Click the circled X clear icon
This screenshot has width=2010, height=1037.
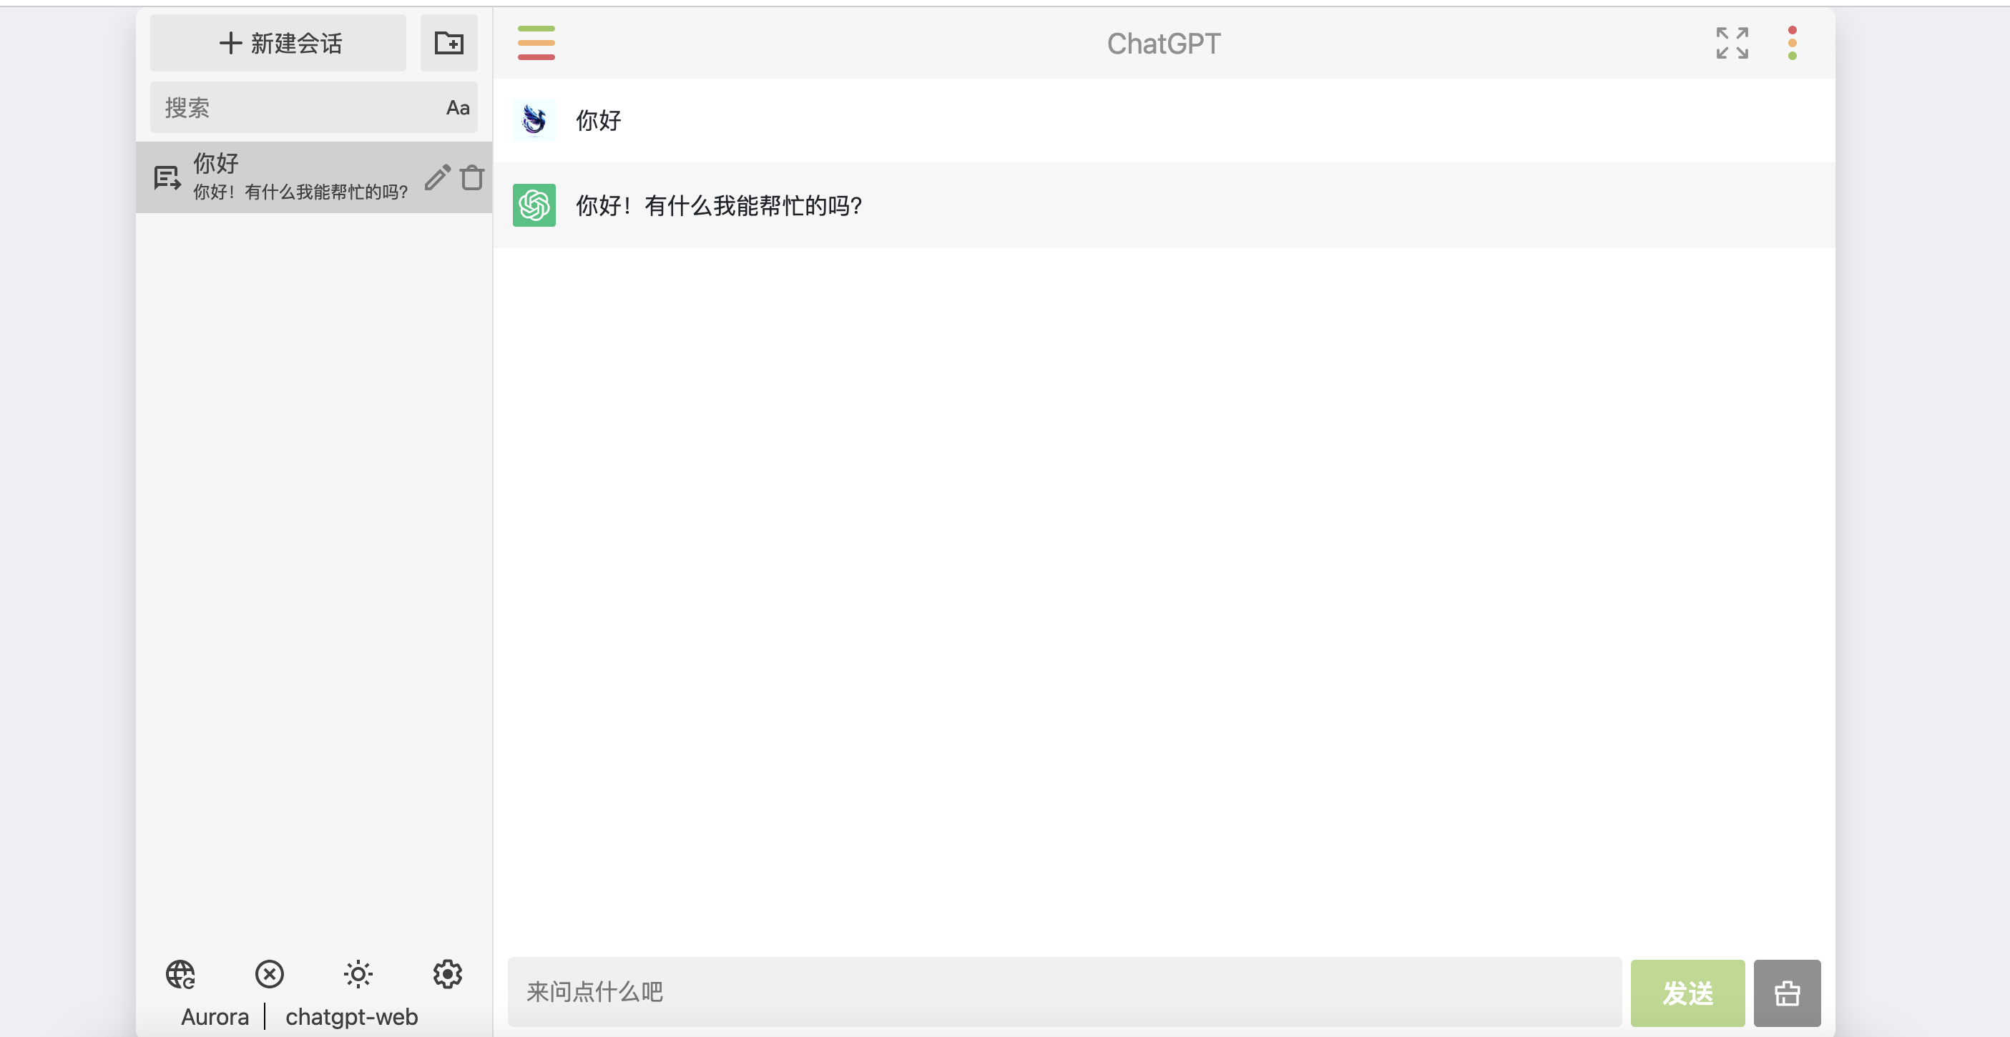tap(269, 974)
